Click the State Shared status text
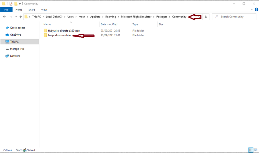Viewport: 259px width, 153px height. [26, 150]
